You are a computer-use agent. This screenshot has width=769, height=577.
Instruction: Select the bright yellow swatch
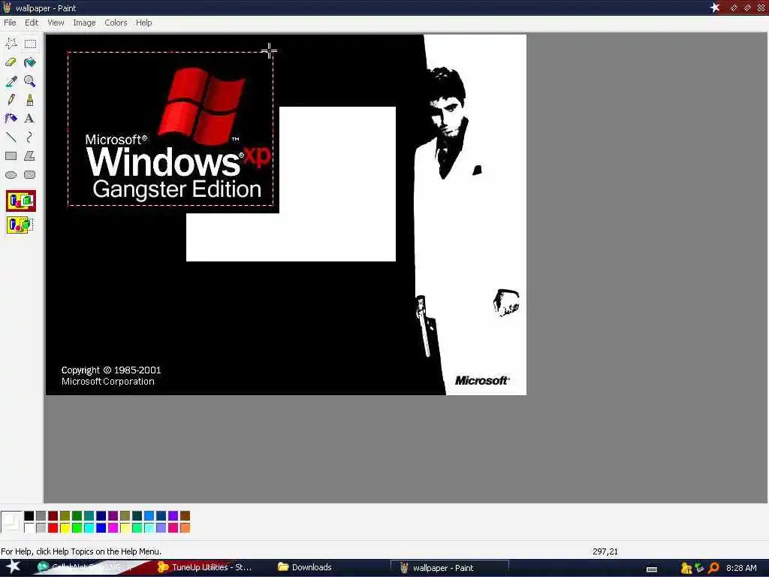coord(65,528)
